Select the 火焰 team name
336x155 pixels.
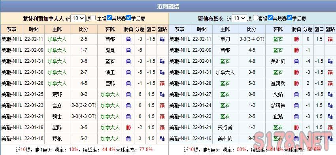point(278,94)
